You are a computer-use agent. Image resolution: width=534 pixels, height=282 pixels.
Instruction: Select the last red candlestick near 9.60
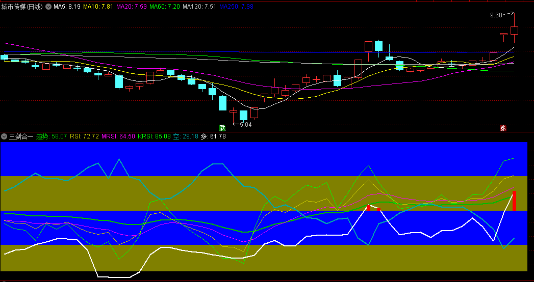point(514,31)
